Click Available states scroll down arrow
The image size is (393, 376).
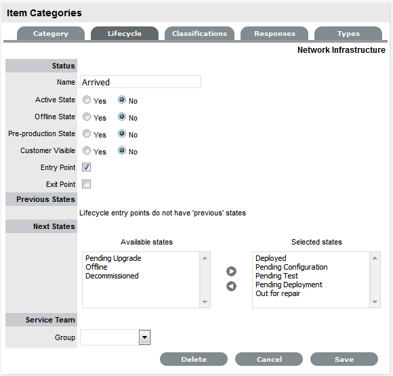point(205,302)
